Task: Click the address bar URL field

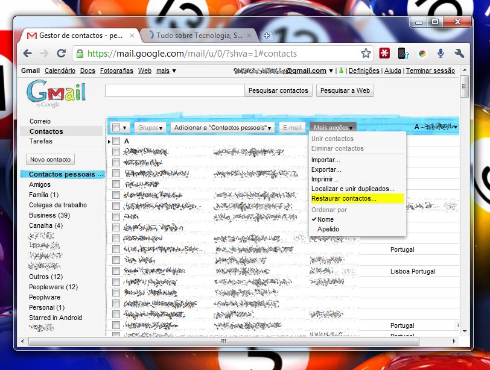Action: click(x=223, y=54)
